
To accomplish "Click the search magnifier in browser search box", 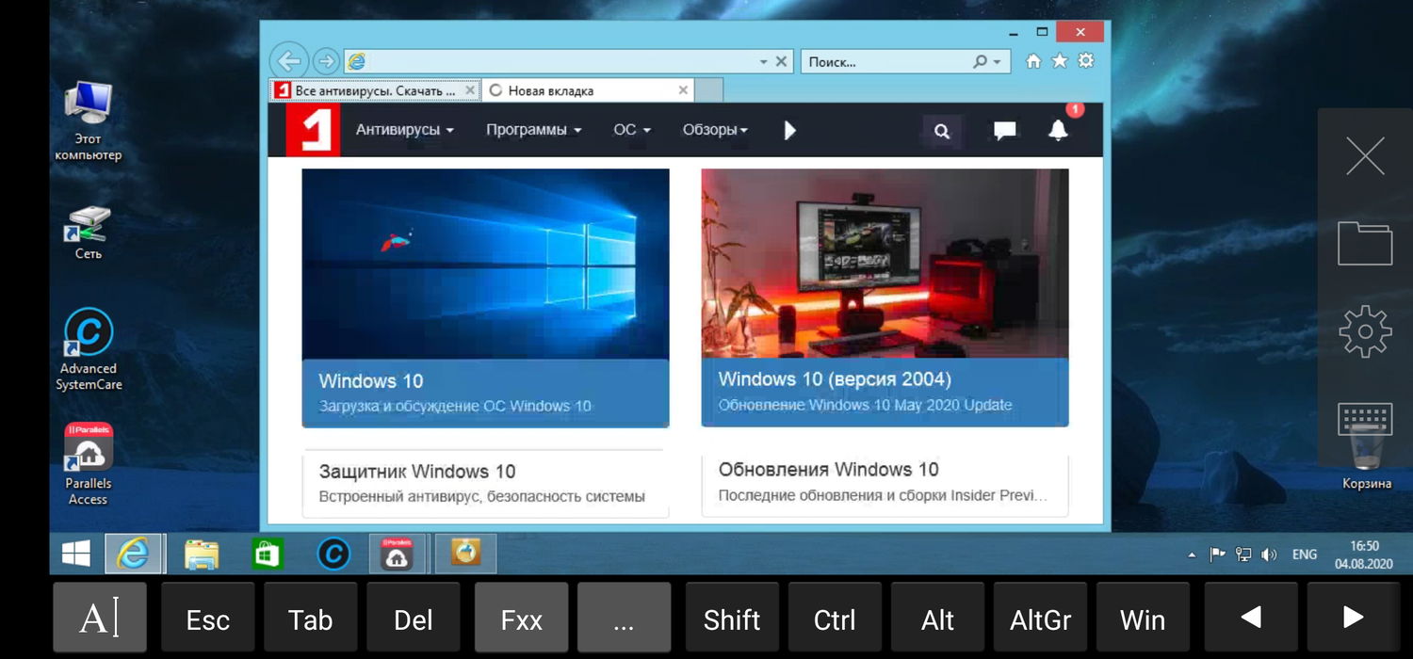I will 981,61.
